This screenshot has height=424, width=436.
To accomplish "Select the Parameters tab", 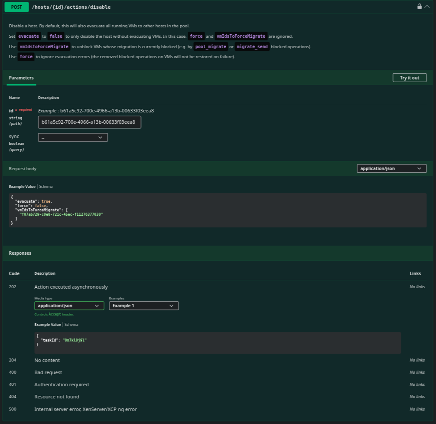I will click(21, 78).
